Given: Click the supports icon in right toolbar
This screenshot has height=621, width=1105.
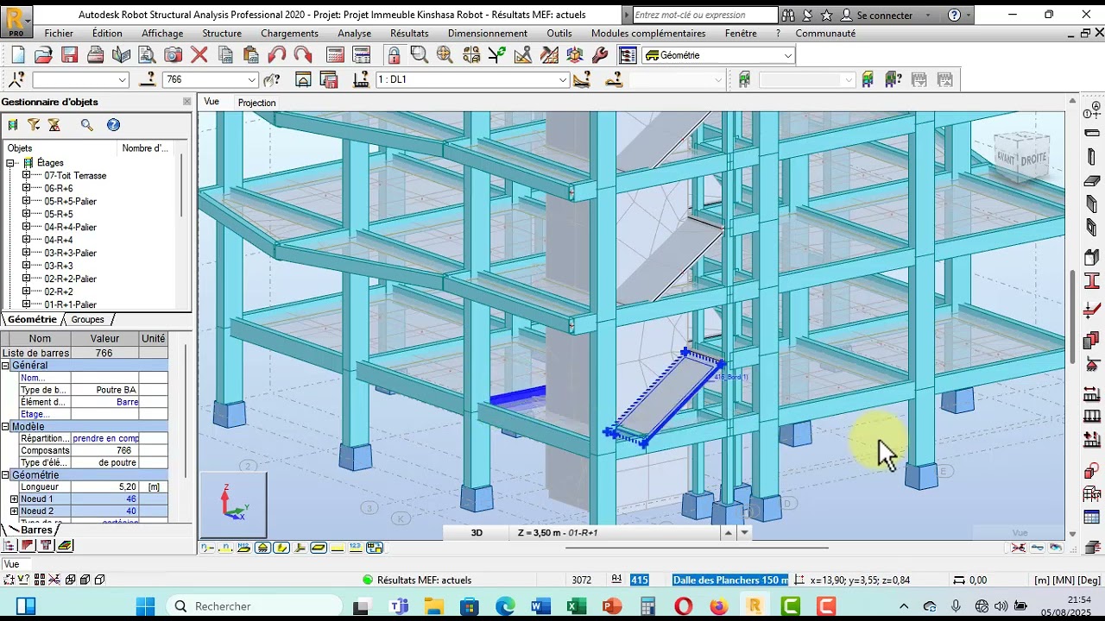Looking at the screenshot, I should [x=1092, y=364].
